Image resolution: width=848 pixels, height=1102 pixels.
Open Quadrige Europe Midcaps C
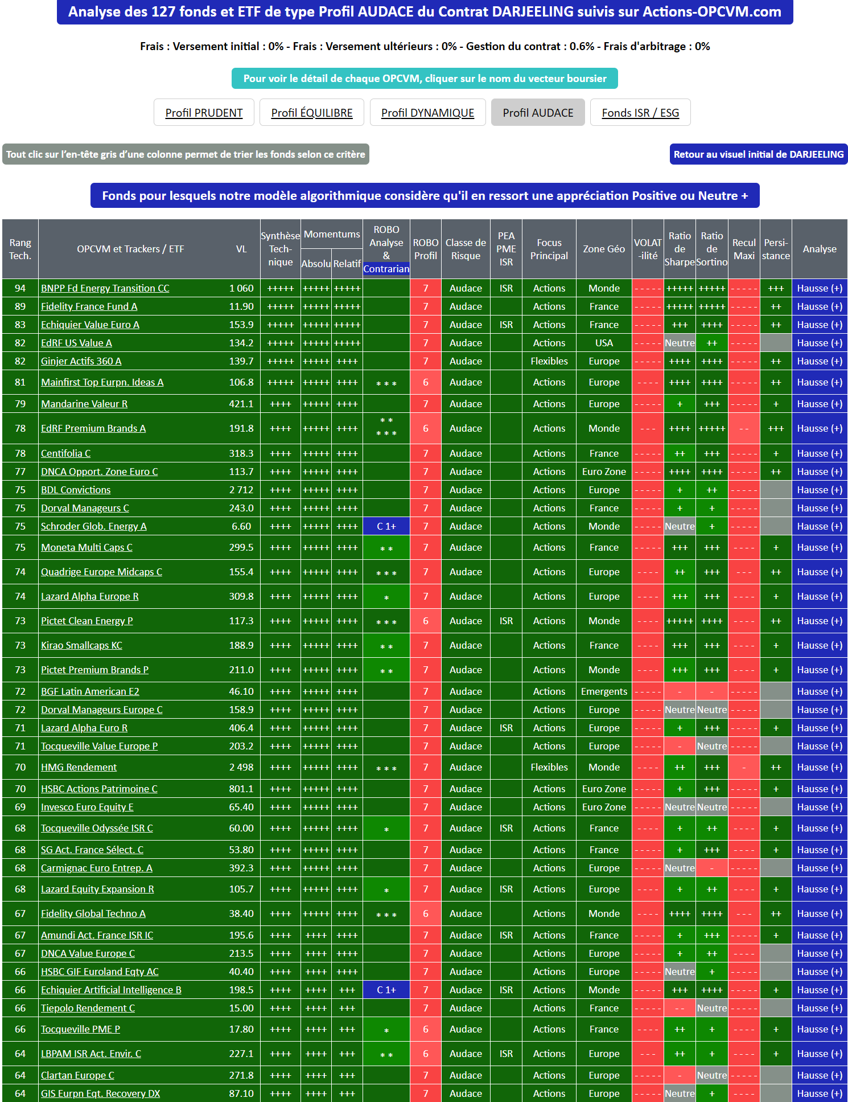pos(101,572)
